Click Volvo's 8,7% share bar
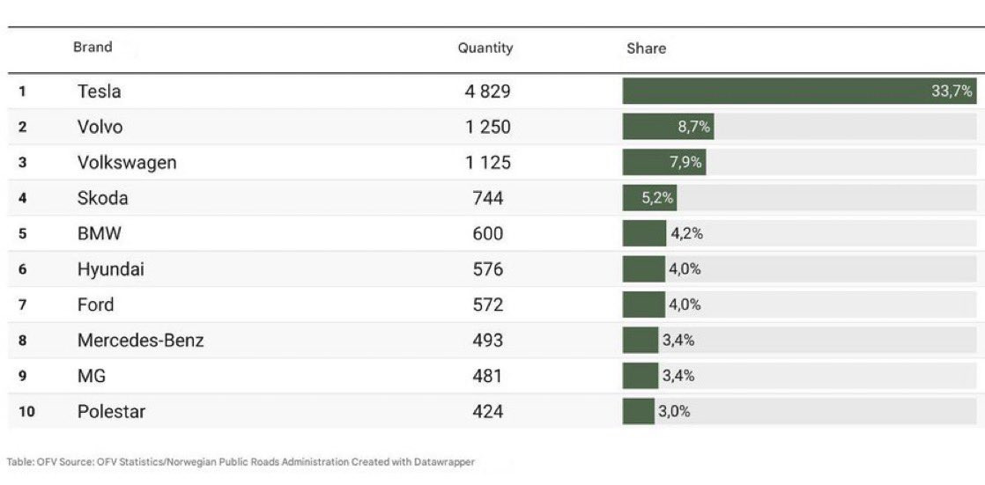The image size is (985, 485). [668, 127]
